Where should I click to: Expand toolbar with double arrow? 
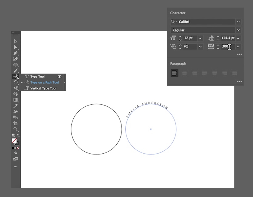[x=13, y=32]
